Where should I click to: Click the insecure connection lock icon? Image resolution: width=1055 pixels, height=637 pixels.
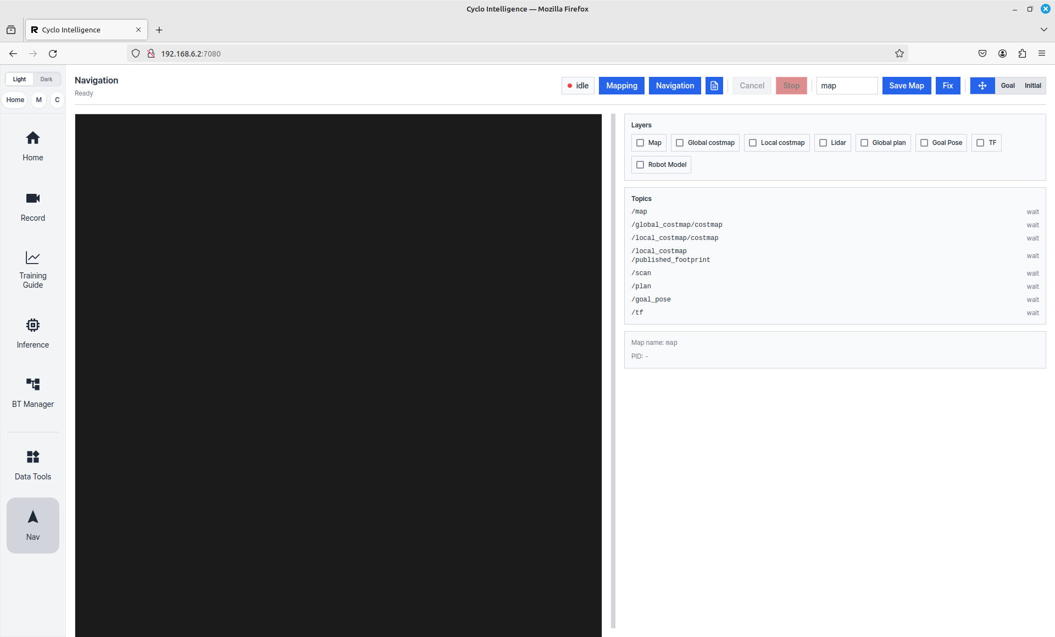point(151,54)
